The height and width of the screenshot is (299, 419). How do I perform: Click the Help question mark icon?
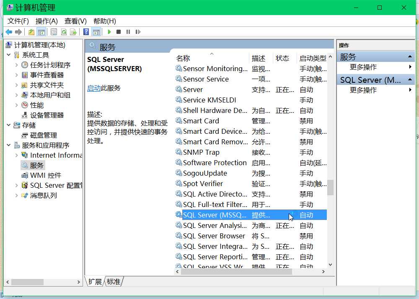(86, 32)
